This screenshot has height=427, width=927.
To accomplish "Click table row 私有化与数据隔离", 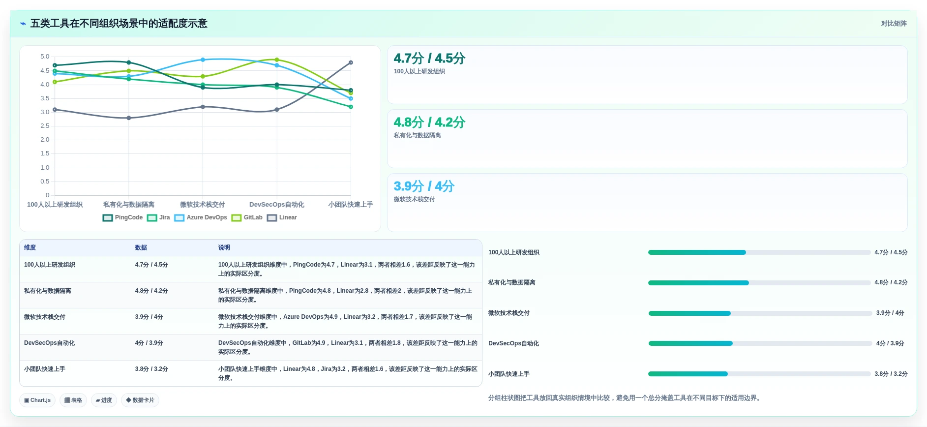I will click(x=251, y=295).
